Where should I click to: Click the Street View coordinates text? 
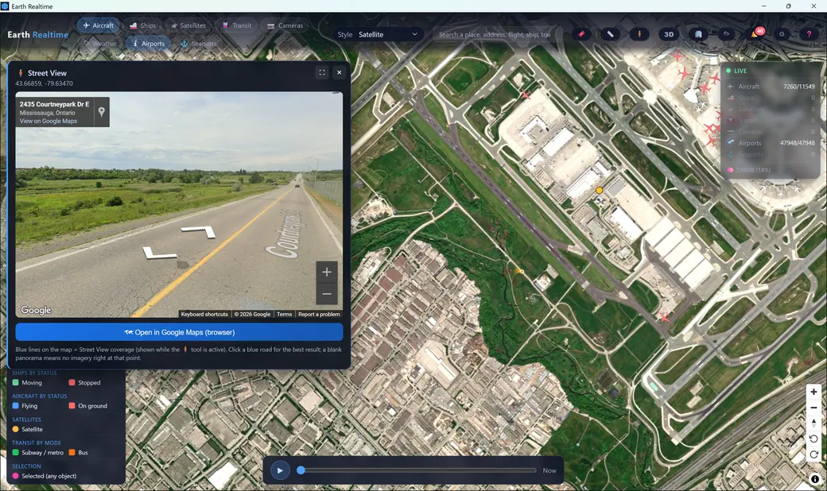[x=45, y=83]
